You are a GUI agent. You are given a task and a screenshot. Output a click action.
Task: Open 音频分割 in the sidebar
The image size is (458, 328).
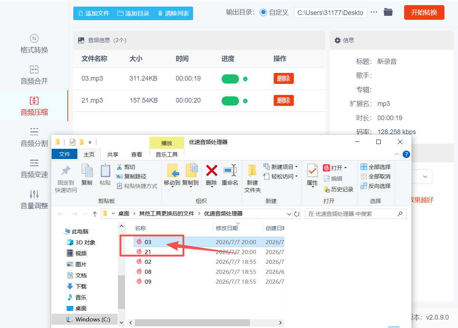pos(34,137)
